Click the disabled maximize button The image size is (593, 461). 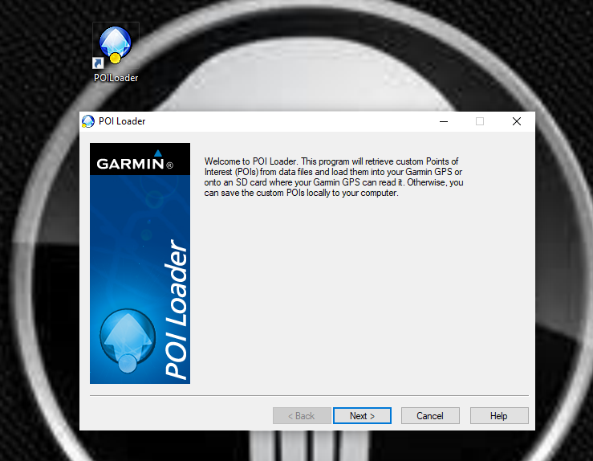tap(480, 121)
